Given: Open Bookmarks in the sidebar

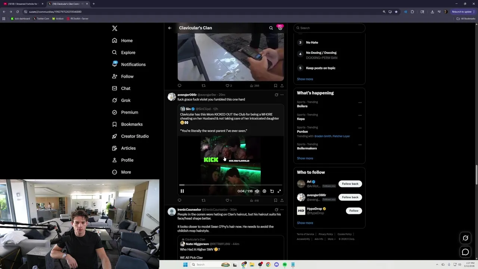Looking at the screenshot, I should pyautogui.click(x=127, y=124).
